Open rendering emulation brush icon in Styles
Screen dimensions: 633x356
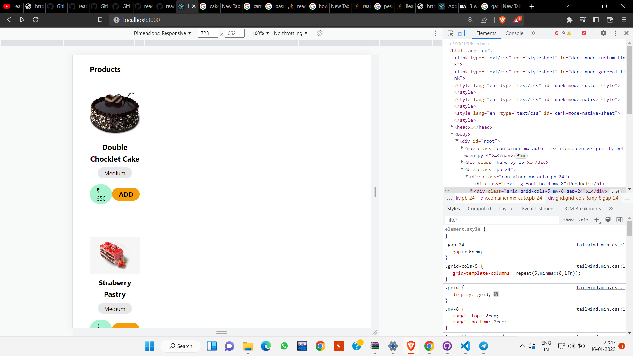pyautogui.click(x=608, y=220)
